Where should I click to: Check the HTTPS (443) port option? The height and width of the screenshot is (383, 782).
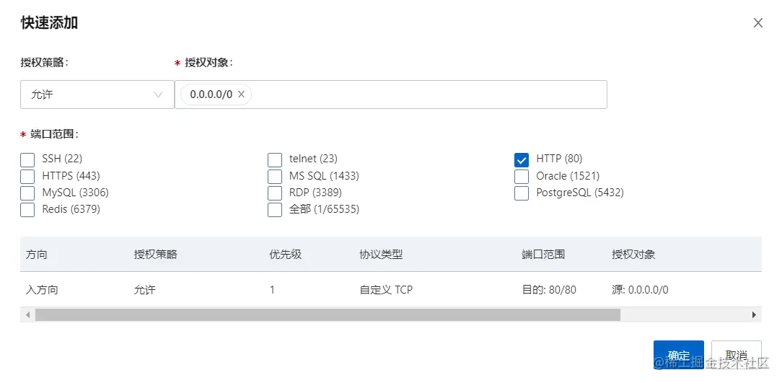click(28, 176)
